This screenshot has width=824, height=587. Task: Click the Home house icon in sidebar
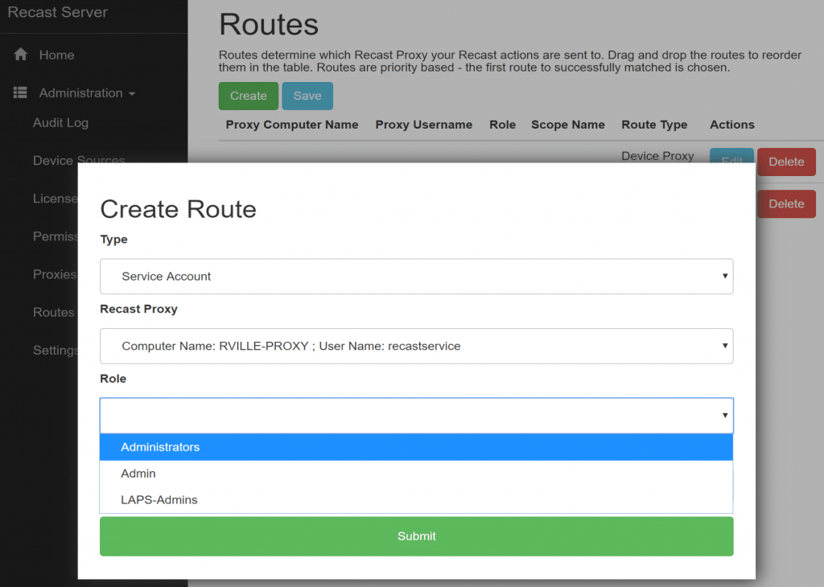point(21,55)
